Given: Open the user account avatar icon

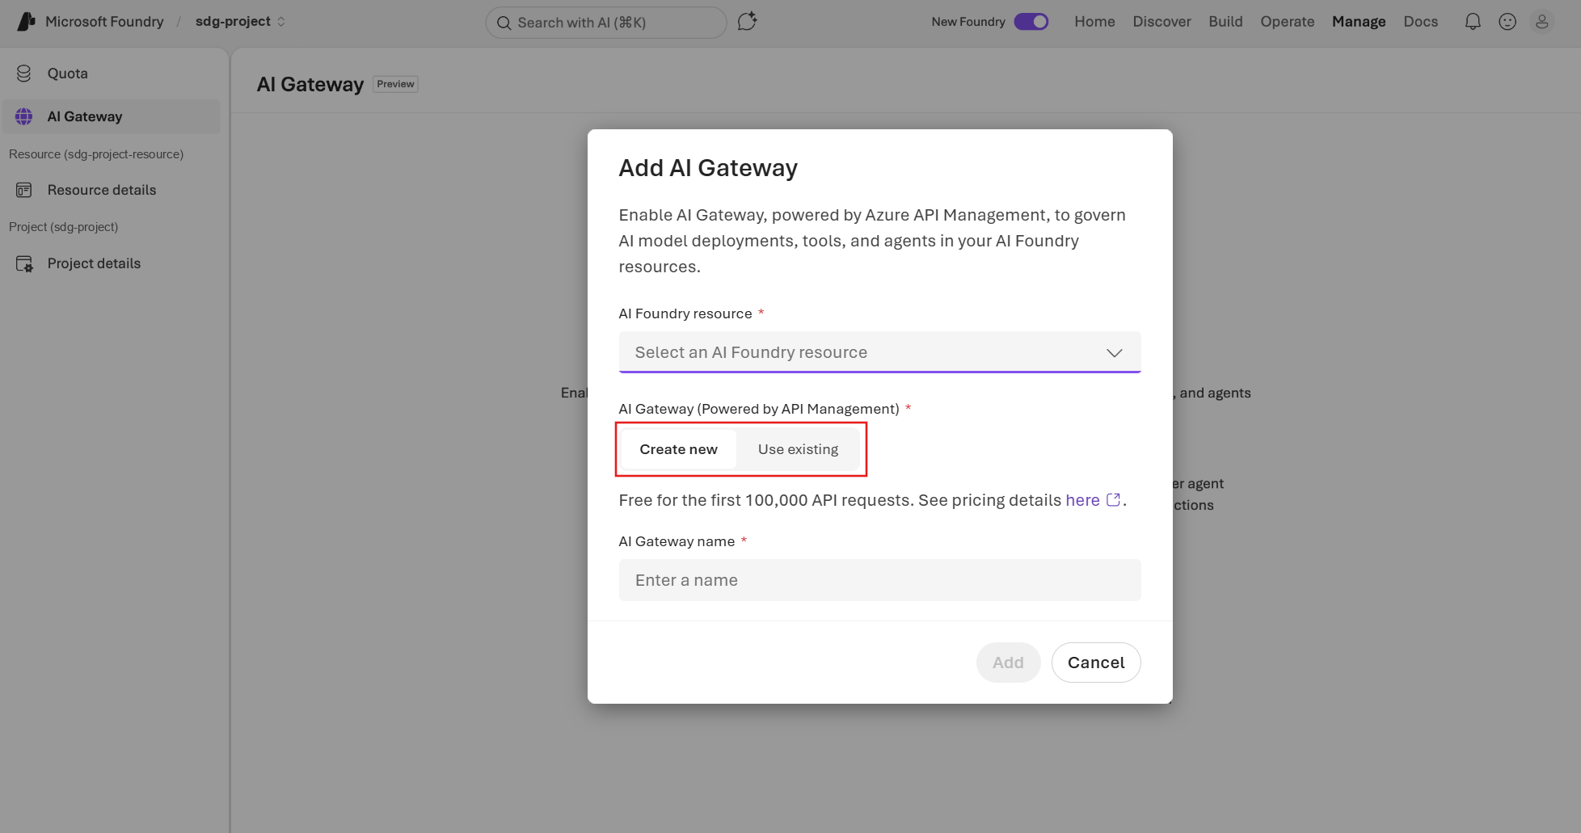Looking at the screenshot, I should 1542,22.
